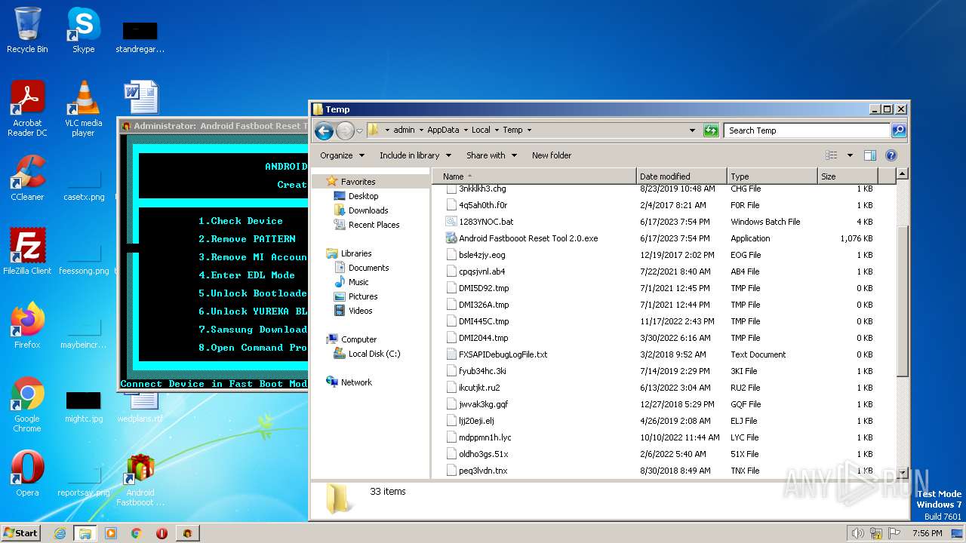Click the volume icon in system tray
Image resolution: width=966 pixels, height=543 pixels.
[857, 533]
